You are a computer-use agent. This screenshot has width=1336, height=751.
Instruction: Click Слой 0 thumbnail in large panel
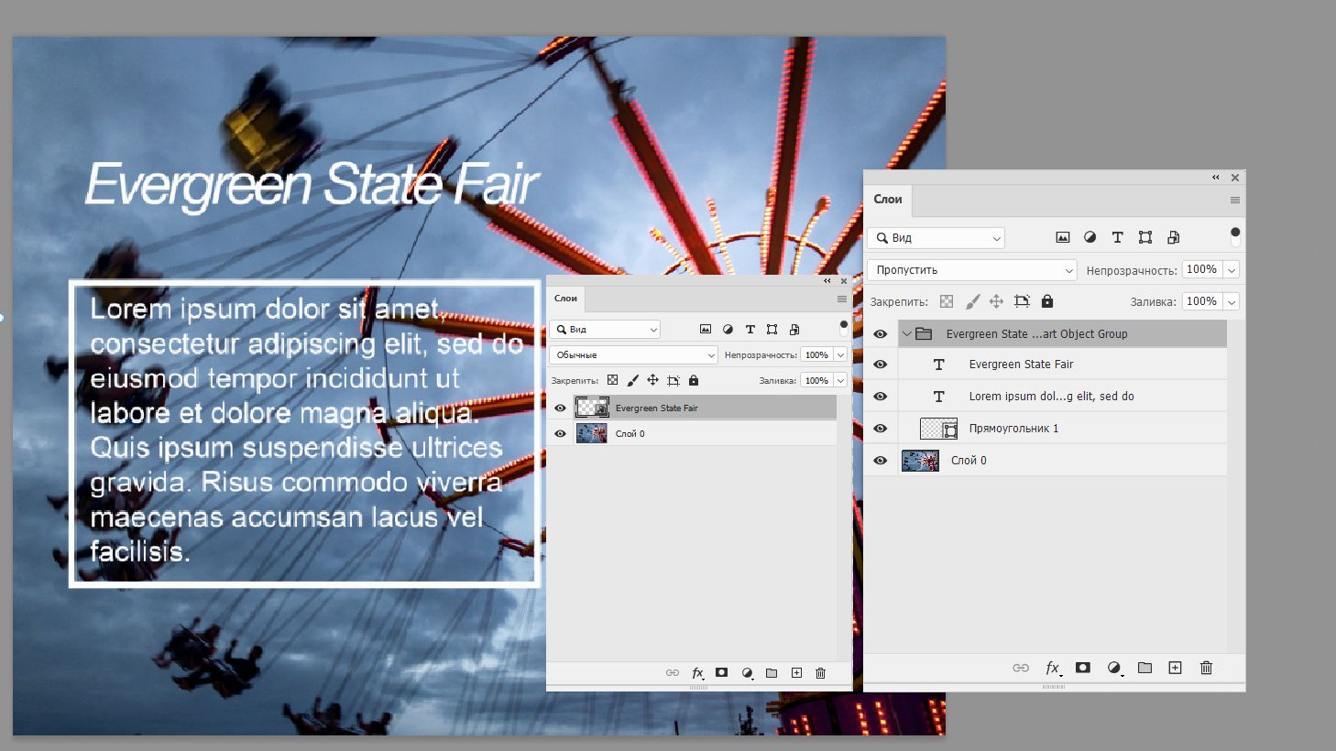click(x=920, y=461)
